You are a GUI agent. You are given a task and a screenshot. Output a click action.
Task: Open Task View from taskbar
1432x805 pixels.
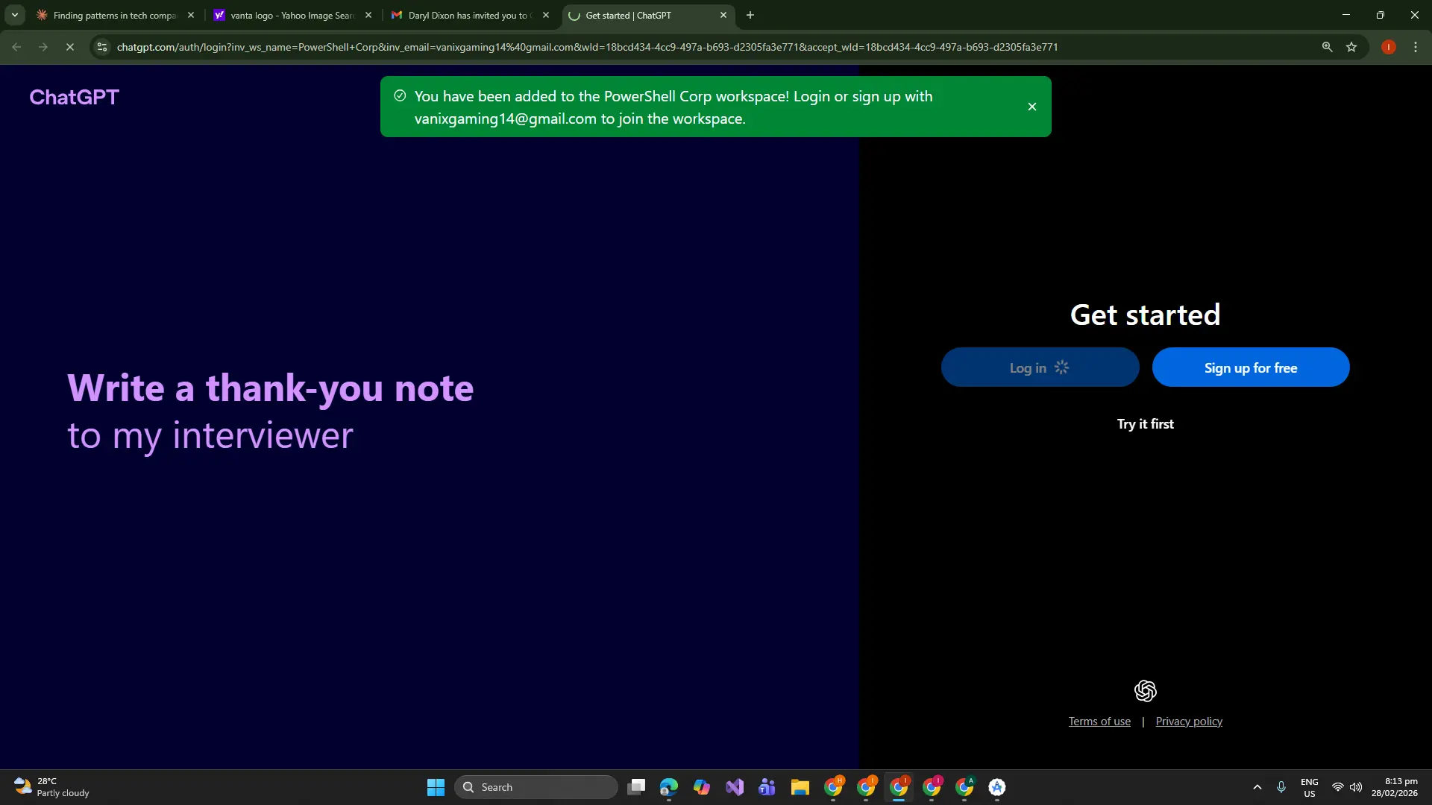(x=636, y=787)
